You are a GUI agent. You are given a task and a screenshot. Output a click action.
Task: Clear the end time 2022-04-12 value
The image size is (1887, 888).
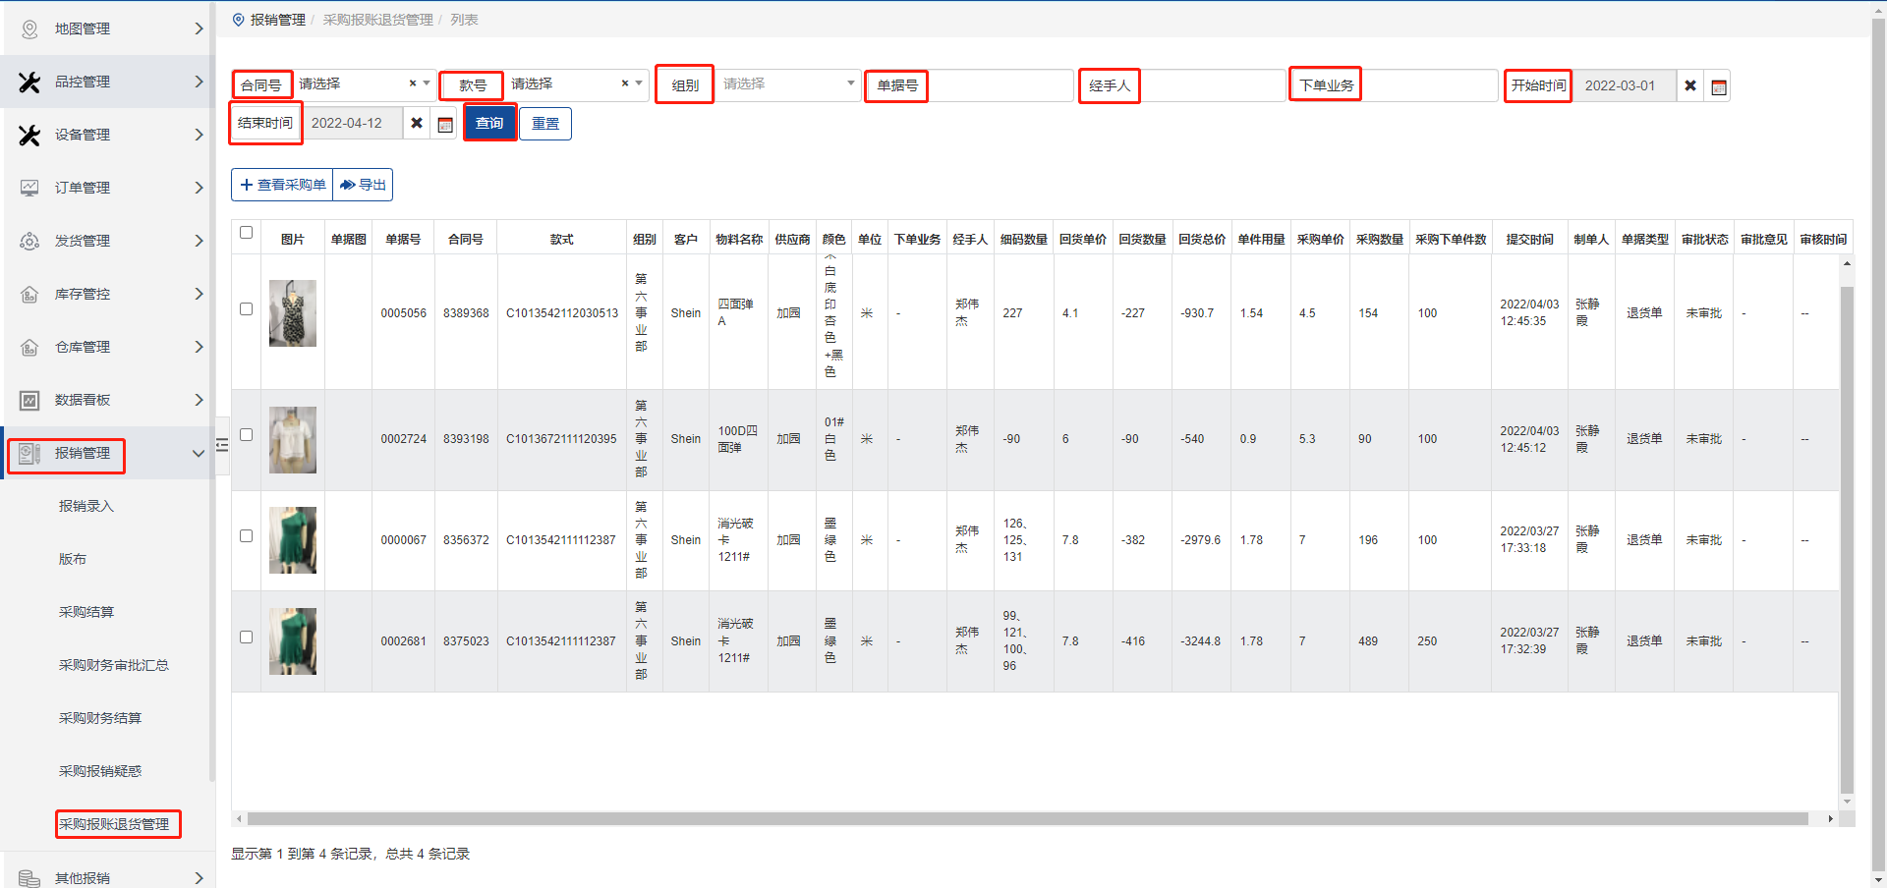coord(417,124)
